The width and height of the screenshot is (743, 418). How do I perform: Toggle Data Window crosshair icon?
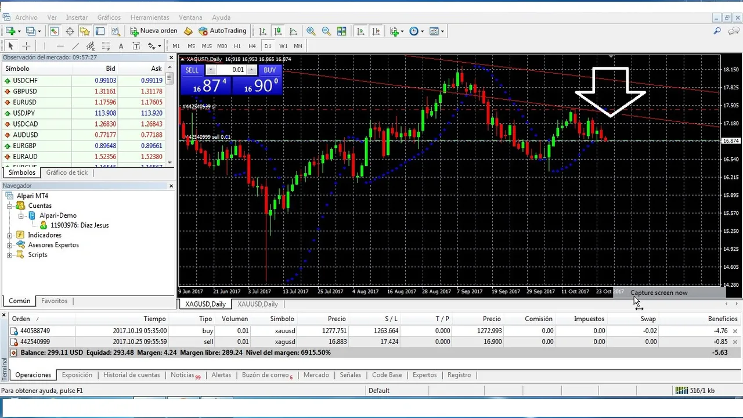(70, 31)
